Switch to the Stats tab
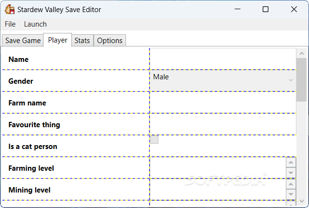The width and height of the screenshot is (309, 208). 82,41
